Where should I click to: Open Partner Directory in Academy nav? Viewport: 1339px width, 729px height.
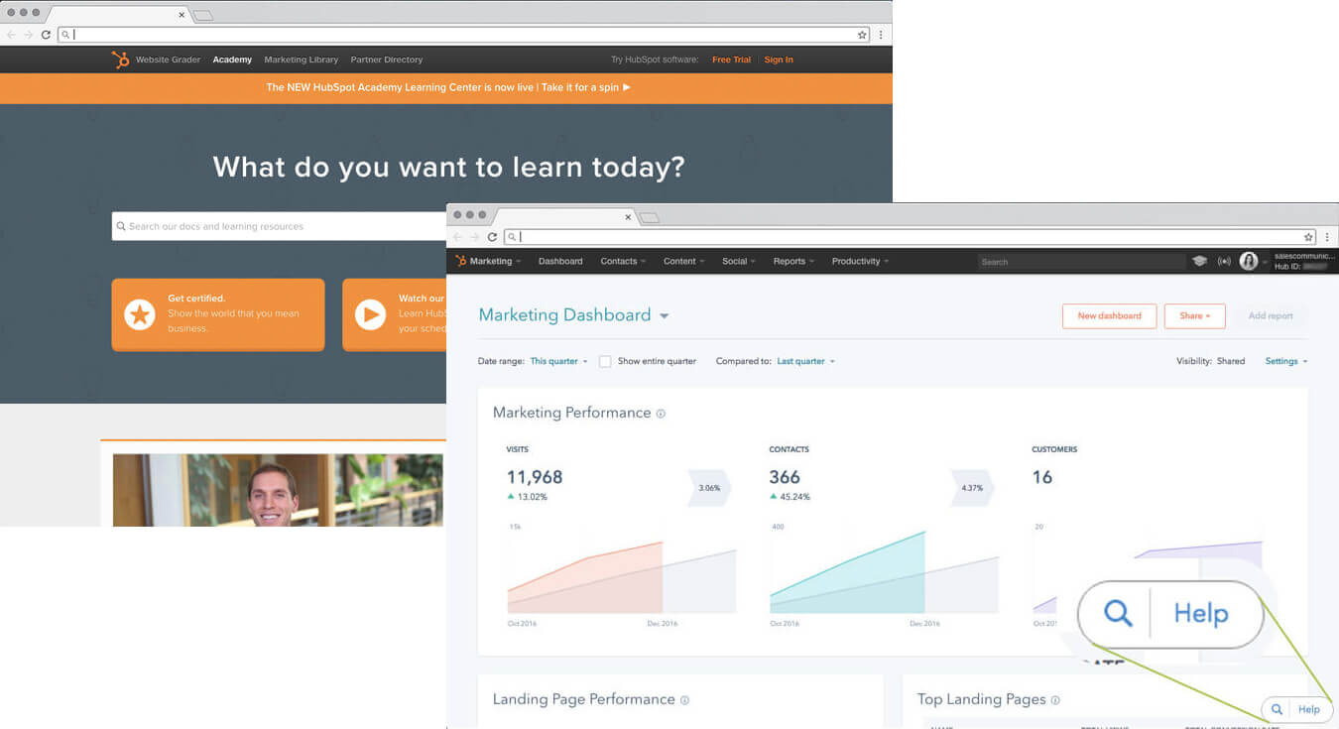click(387, 60)
